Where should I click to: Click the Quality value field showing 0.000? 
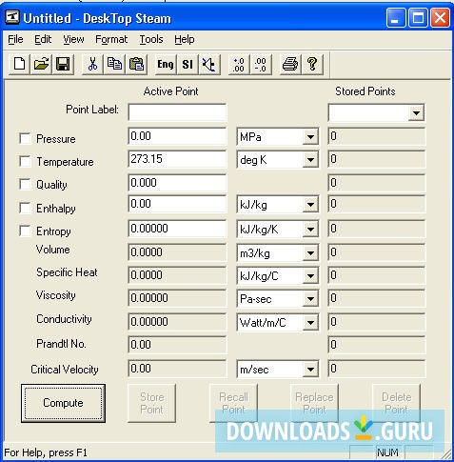coord(177,183)
